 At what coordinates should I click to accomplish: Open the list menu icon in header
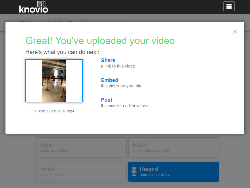[x=229, y=6]
